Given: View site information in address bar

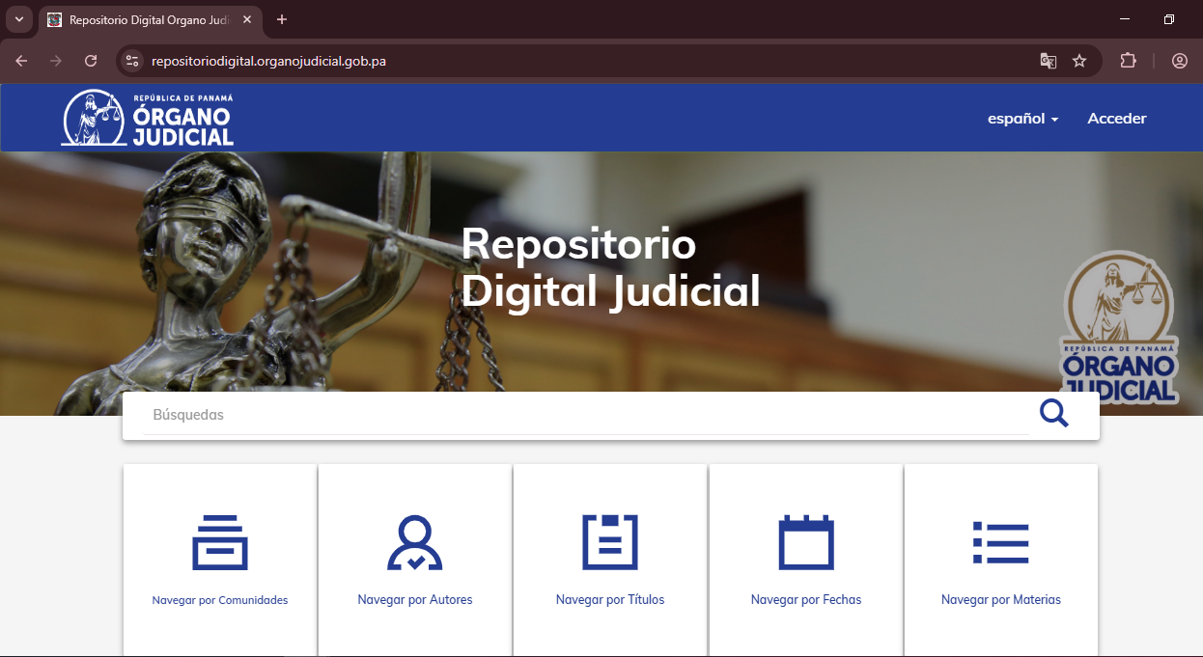Looking at the screenshot, I should tap(132, 61).
